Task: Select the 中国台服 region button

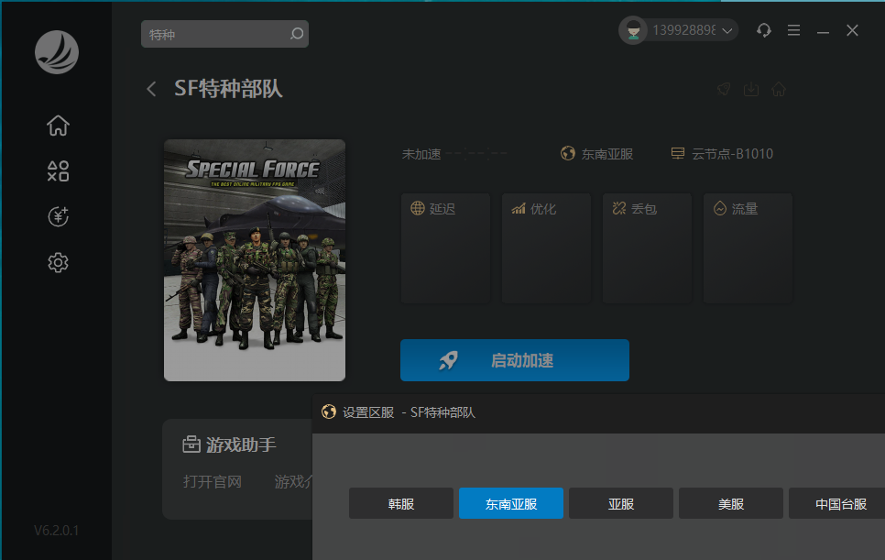Action: tap(837, 503)
